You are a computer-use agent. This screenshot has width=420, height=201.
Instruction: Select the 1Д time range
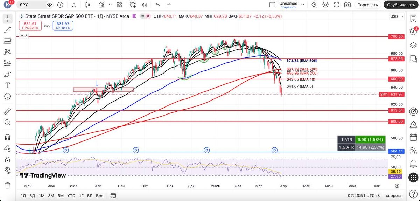pos(23,195)
